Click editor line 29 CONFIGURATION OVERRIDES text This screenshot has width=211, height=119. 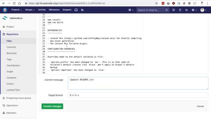[61, 49]
